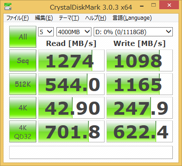Open the テーマ(T) menu
Viewport: 182px width, 166px height.
[69, 18]
